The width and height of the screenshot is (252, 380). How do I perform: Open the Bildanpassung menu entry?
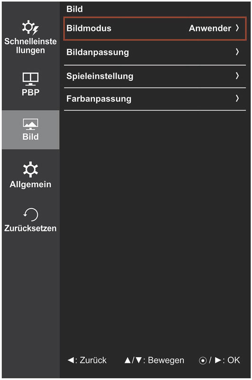point(155,52)
